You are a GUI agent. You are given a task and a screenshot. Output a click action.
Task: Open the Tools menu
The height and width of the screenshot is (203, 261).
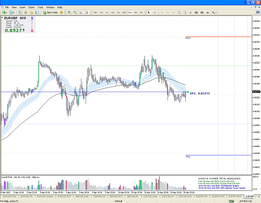pyautogui.click(x=41, y=8)
